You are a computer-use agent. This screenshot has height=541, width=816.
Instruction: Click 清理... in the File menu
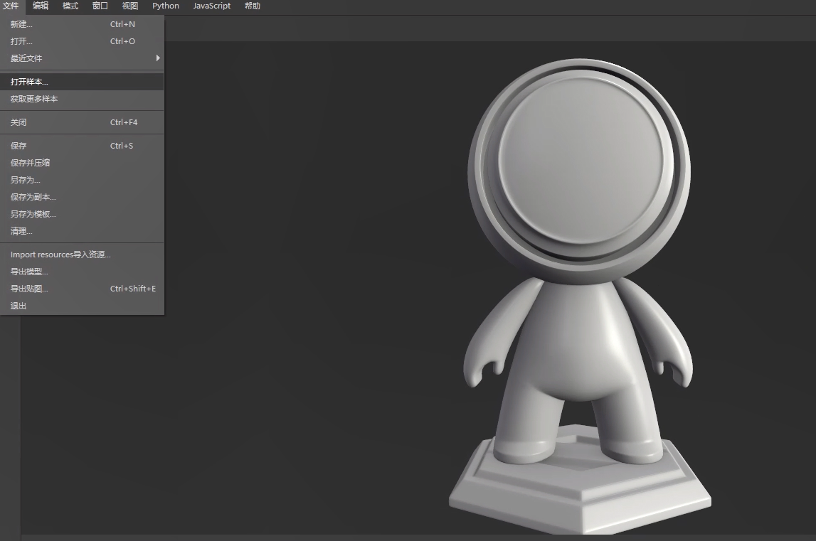coord(21,231)
